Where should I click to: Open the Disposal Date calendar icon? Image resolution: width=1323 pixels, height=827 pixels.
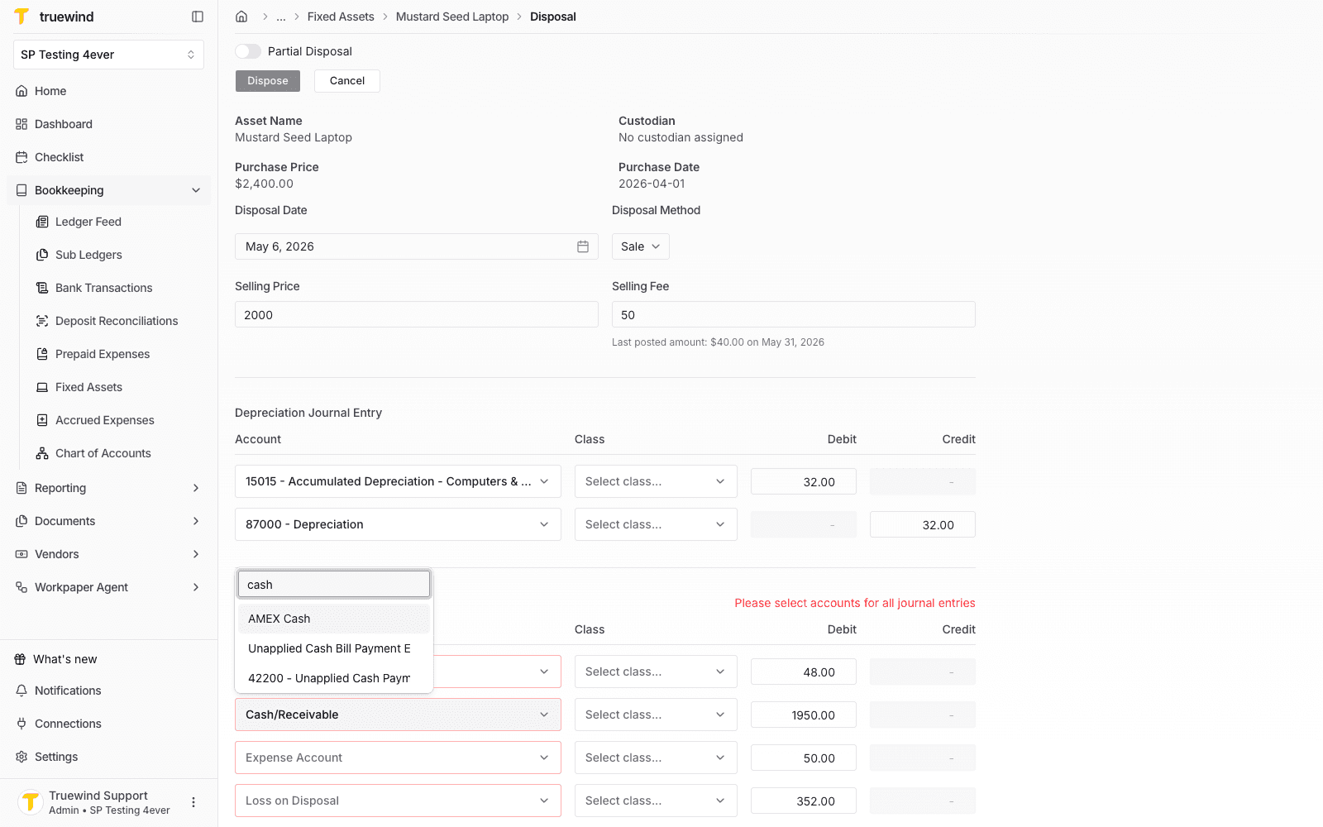coord(583,246)
